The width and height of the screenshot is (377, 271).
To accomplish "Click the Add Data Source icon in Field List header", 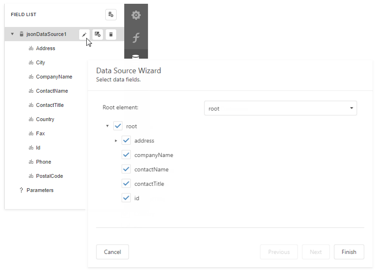I will click(111, 15).
